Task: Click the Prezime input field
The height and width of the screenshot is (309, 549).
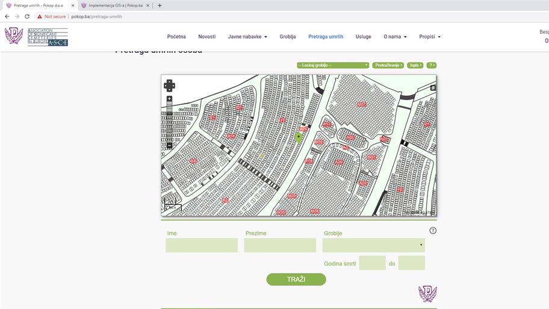Action: click(x=280, y=245)
